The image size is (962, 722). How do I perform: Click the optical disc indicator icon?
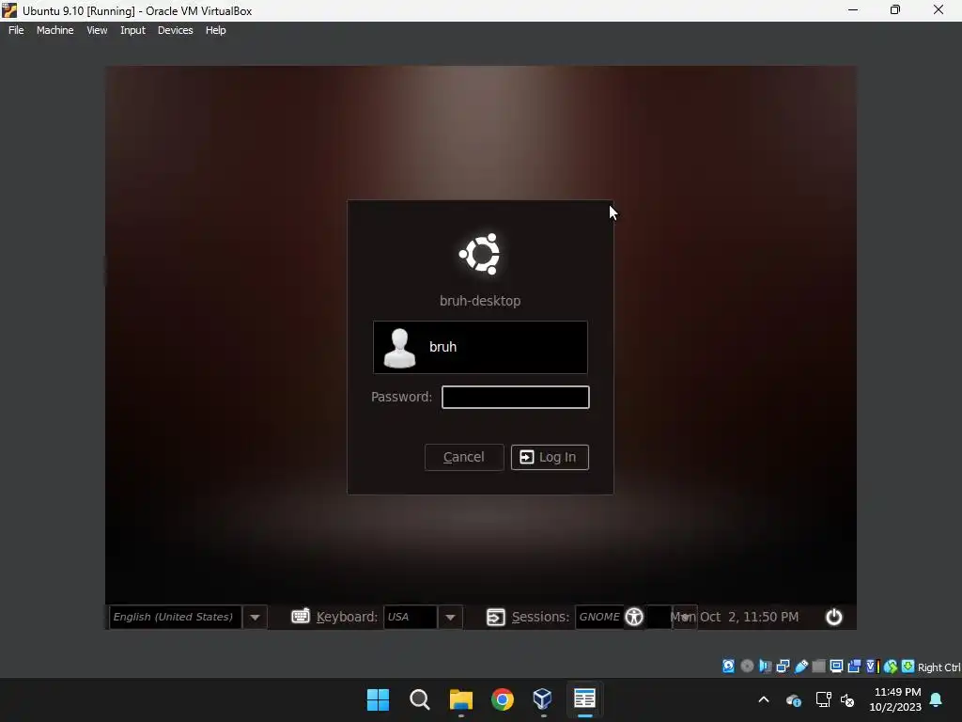click(x=747, y=667)
